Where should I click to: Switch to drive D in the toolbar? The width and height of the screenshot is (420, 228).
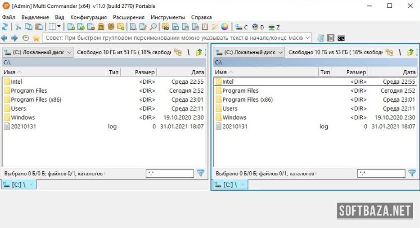click(258, 27)
